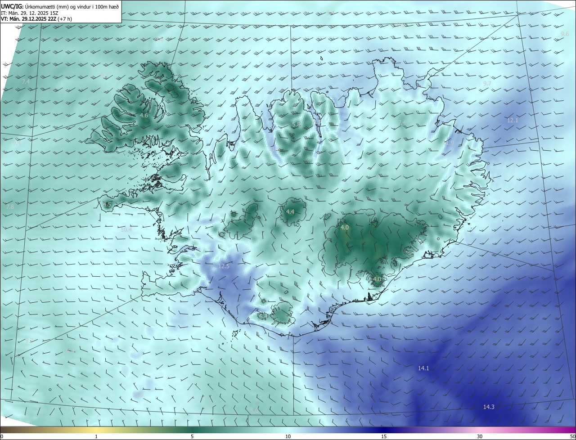Click the 4.6 value over the Westfjords
The height and width of the screenshot is (440, 576).
144,116
